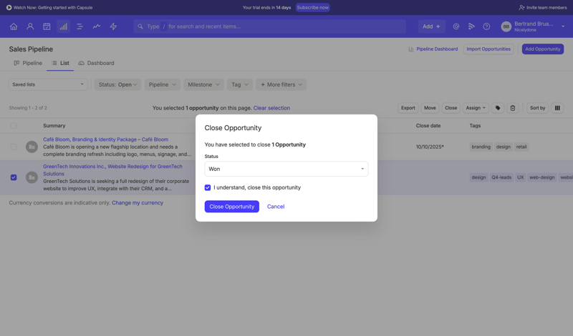This screenshot has height=336, width=573.
Task: Click the Add Opportunity button
Action: point(543,49)
